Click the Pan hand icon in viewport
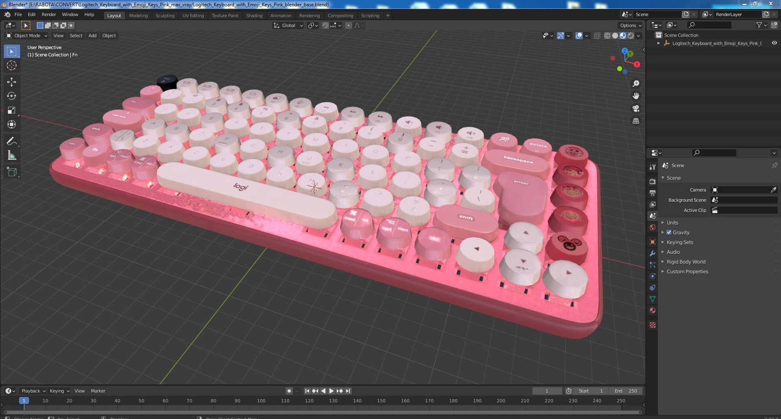 [x=636, y=96]
